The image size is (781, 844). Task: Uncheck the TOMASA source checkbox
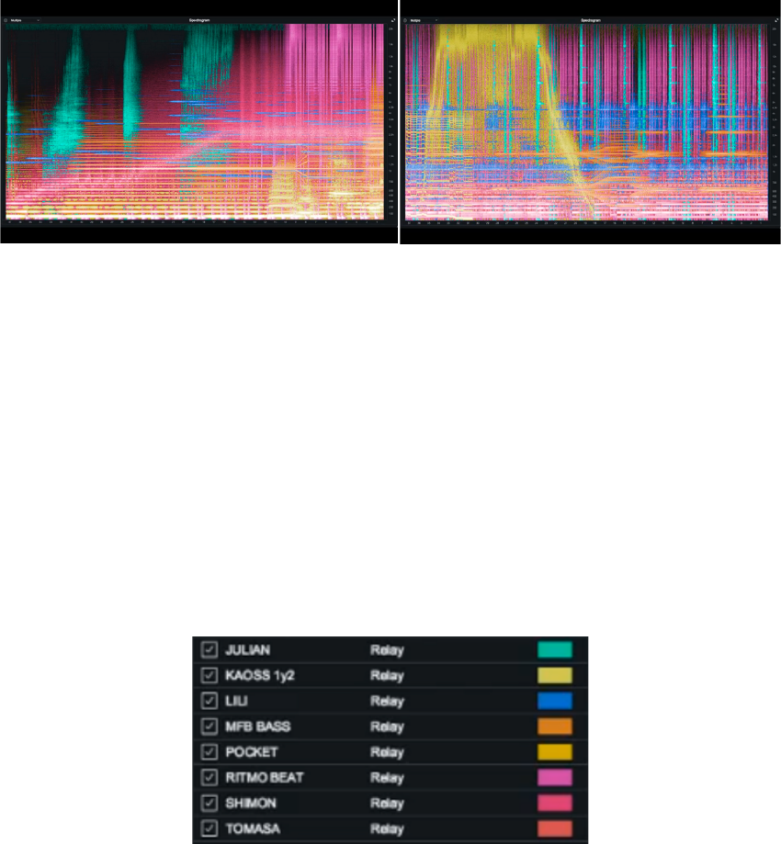click(x=209, y=829)
